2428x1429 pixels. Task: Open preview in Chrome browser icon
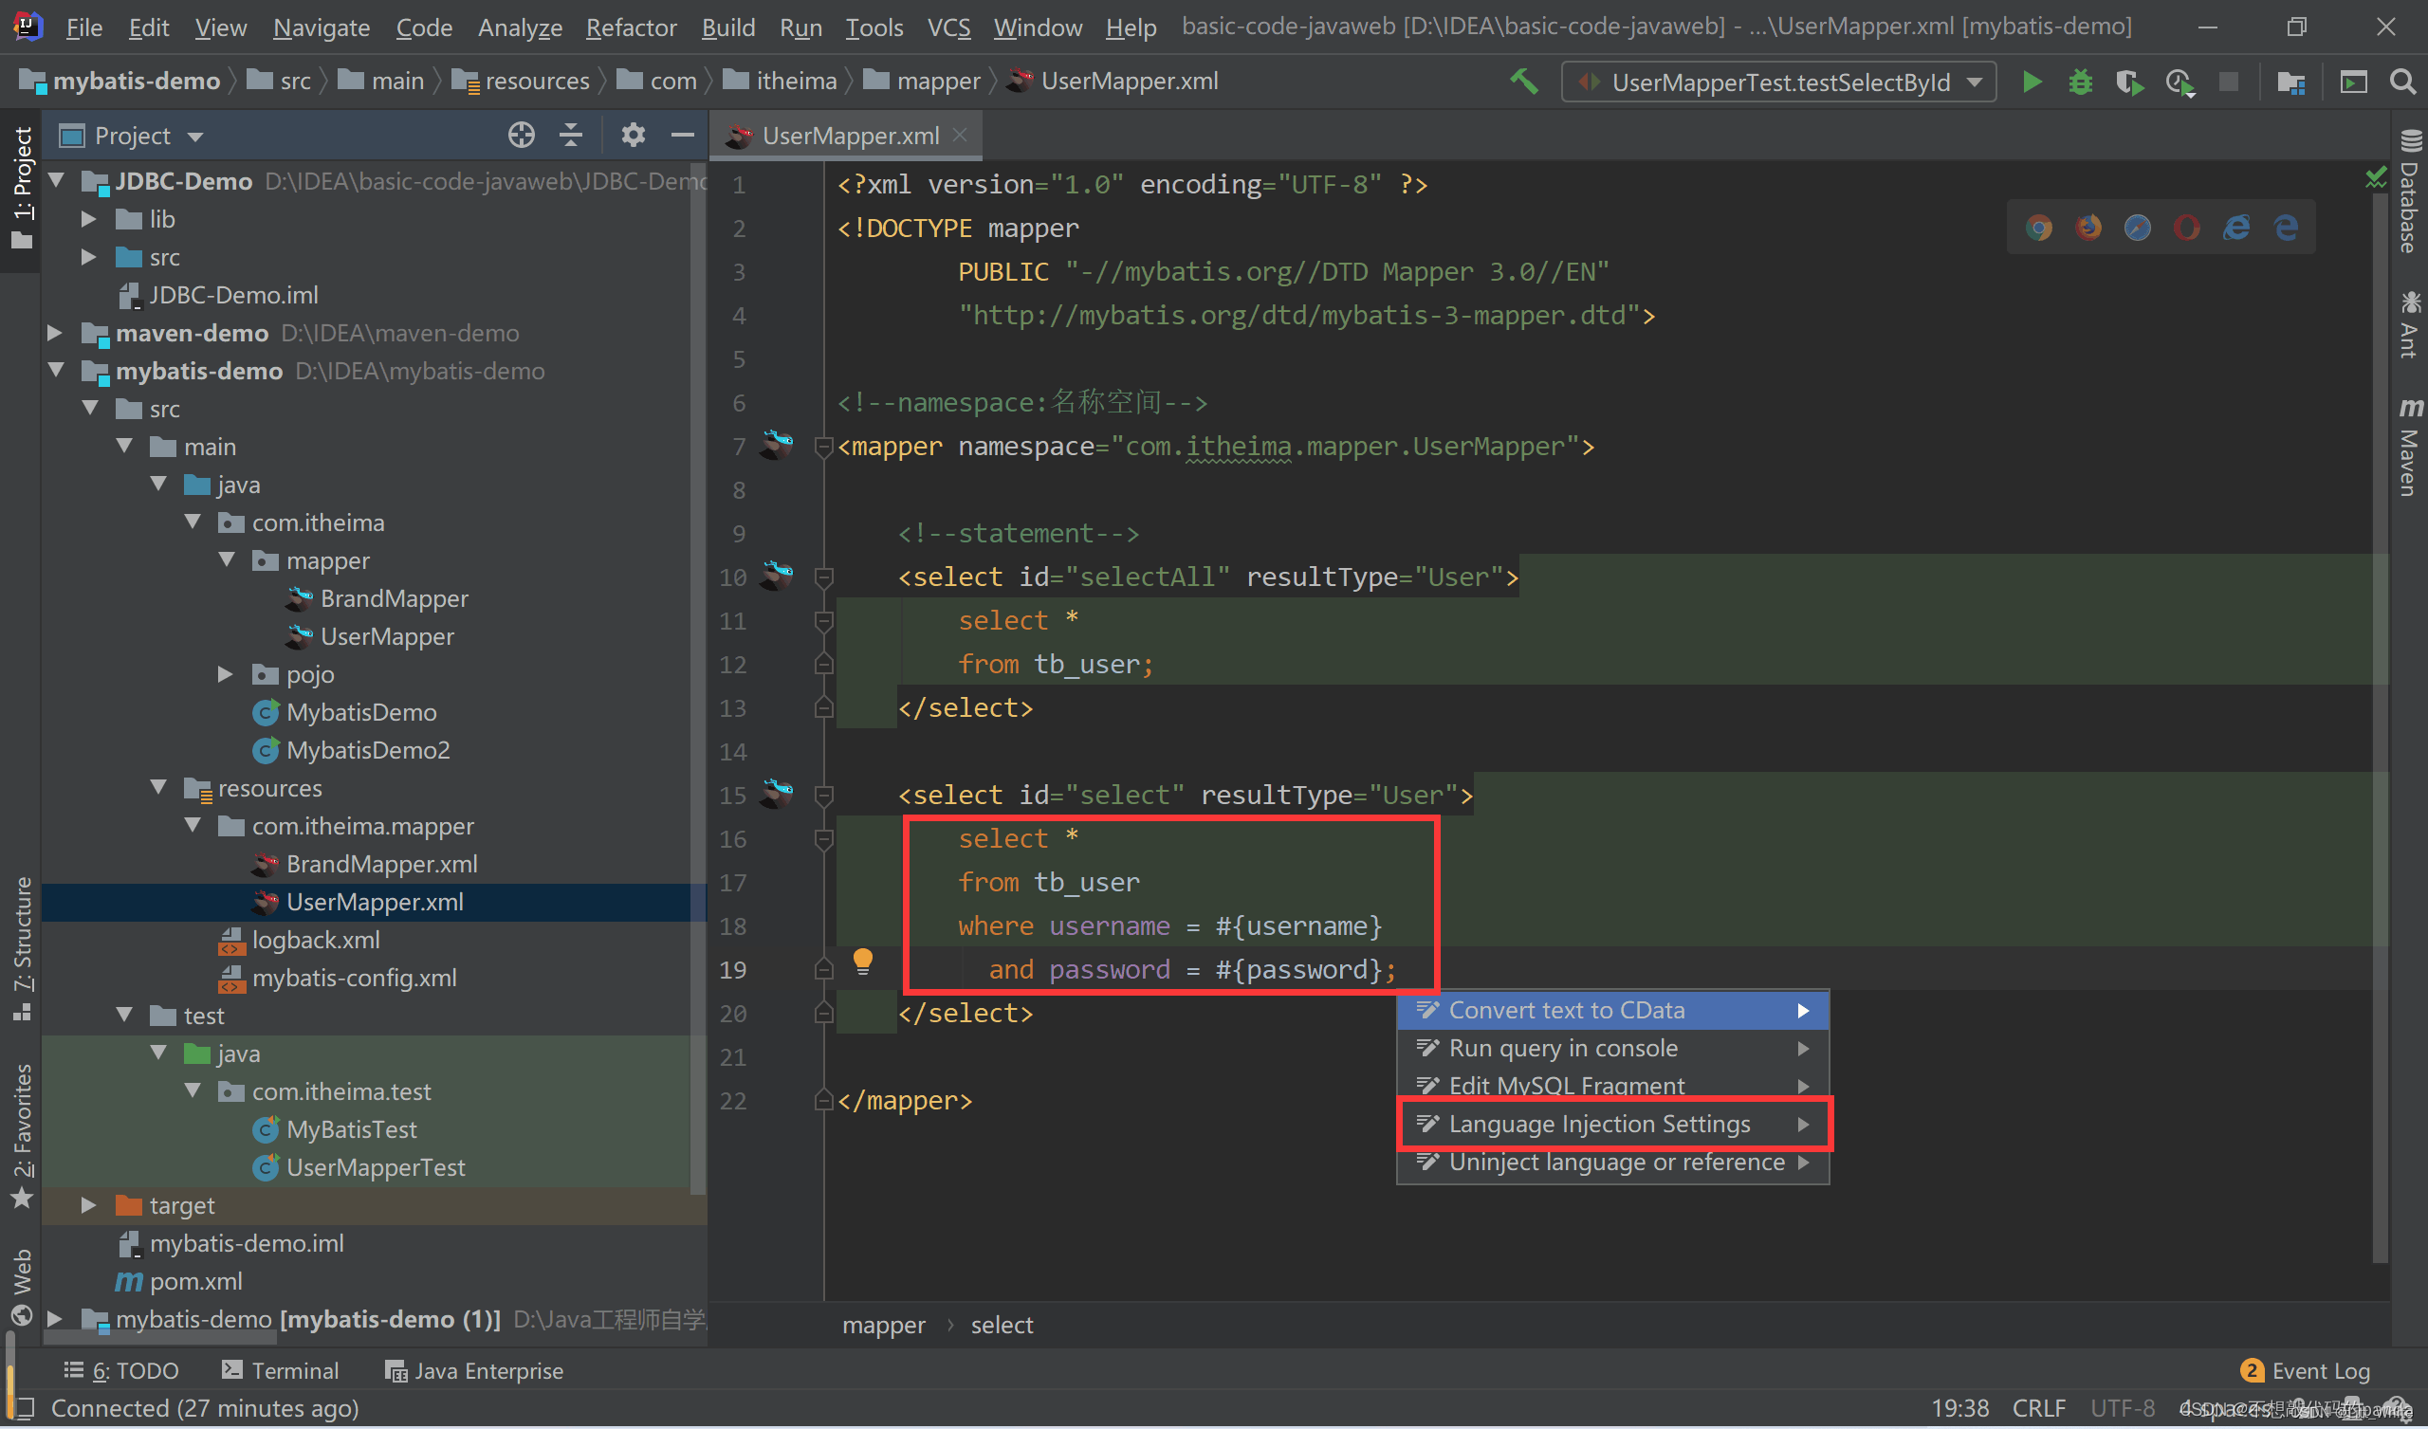2039,228
